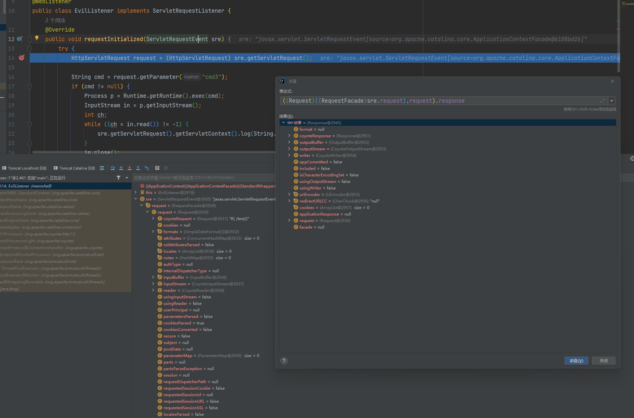The width and height of the screenshot is (634, 418).
Task: Click the Step Out debugger icon
Action: 138,168
